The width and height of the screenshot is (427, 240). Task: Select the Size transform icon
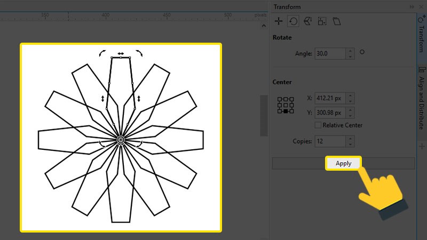click(322, 21)
